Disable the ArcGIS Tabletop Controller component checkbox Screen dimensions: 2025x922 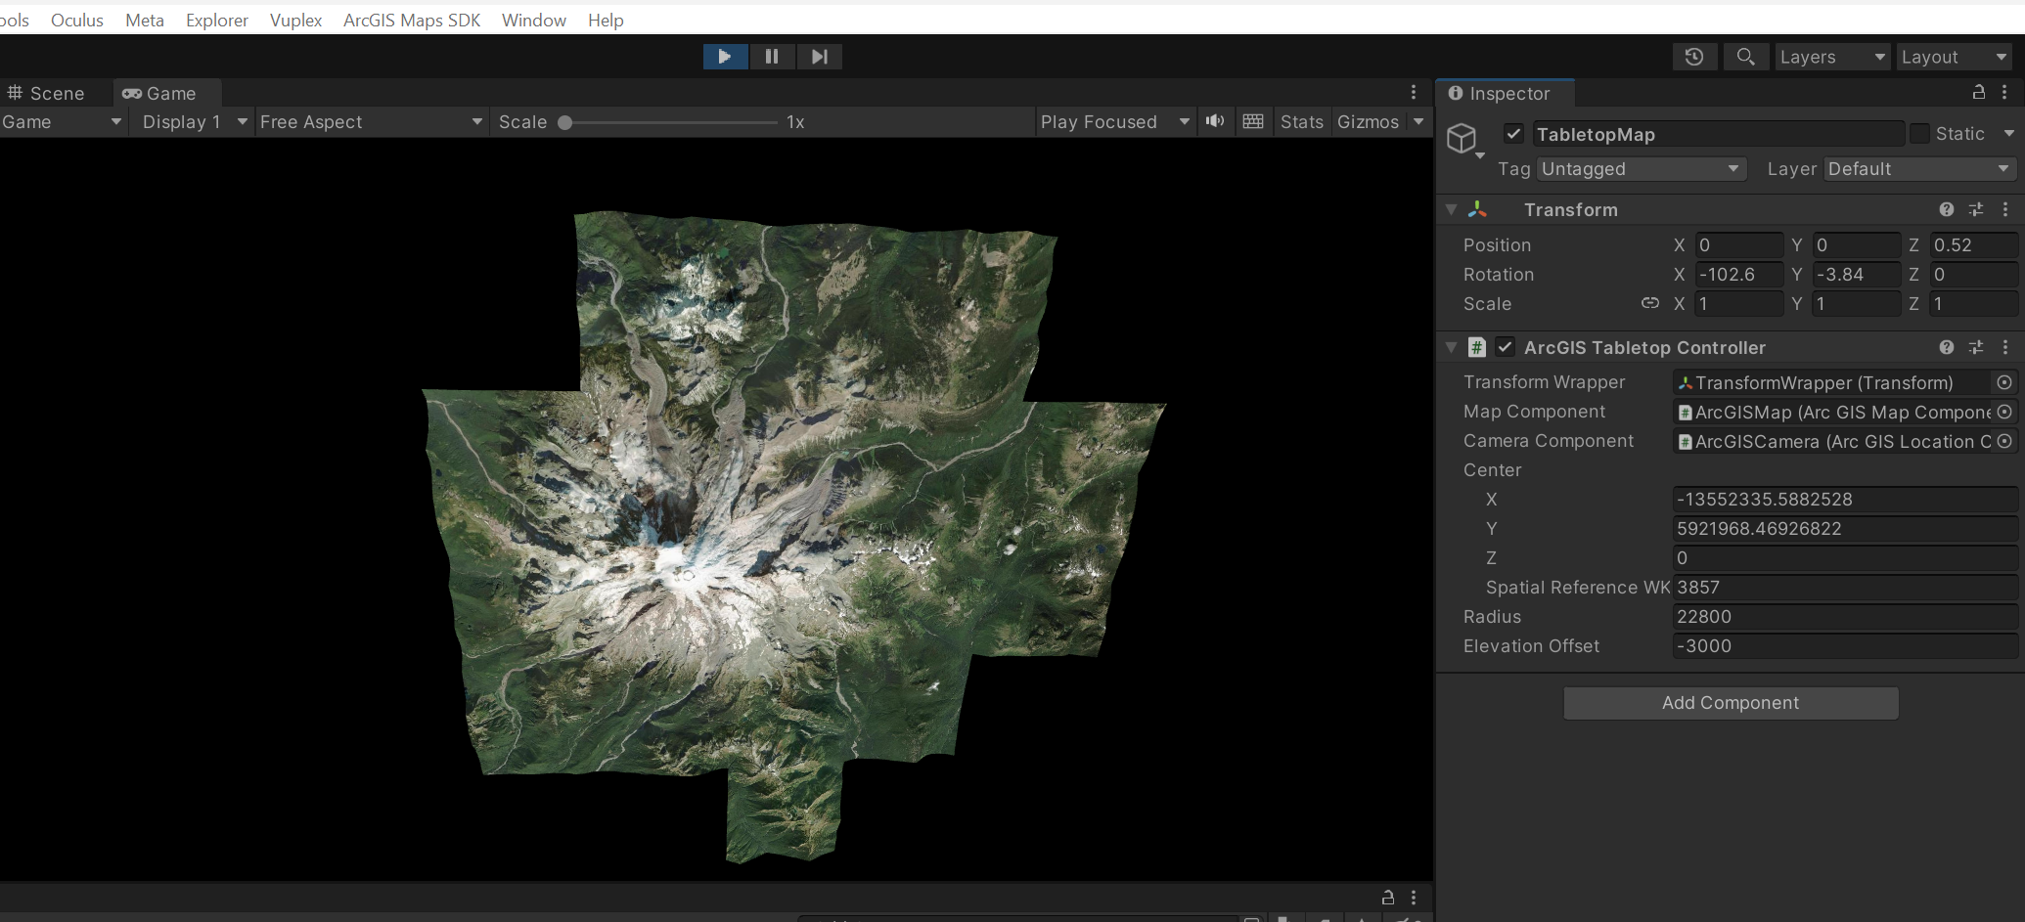(x=1504, y=347)
